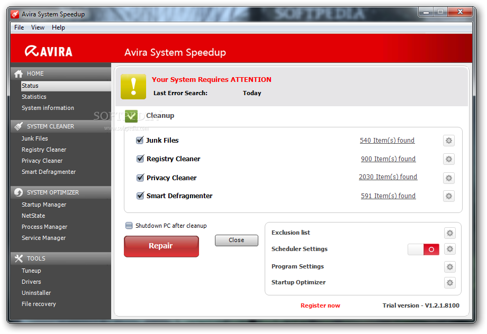
Task: Click the System Optimizer swirl icon
Action: (19, 192)
